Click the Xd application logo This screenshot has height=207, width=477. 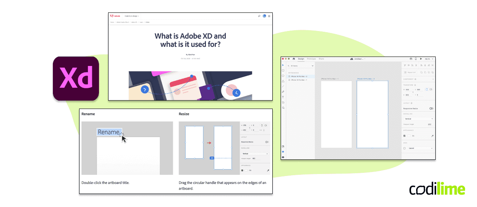click(x=76, y=78)
